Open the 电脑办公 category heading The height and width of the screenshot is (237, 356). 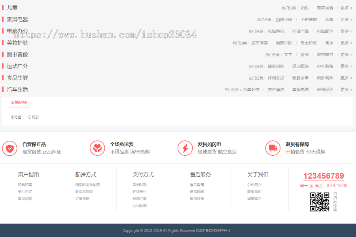[x=17, y=31]
